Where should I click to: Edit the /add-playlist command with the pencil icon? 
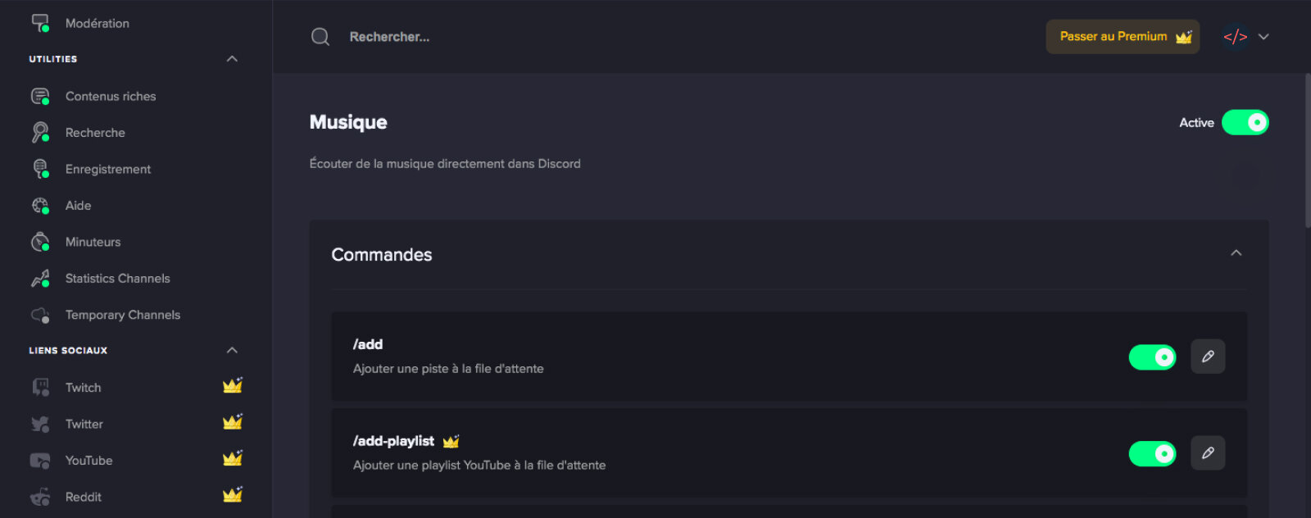(x=1208, y=453)
